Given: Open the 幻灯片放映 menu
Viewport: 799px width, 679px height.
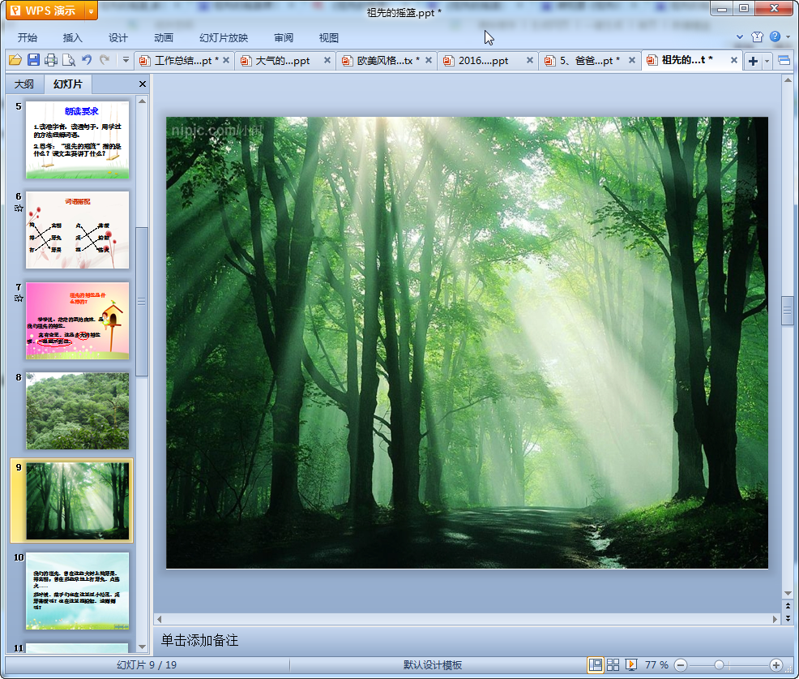Looking at the screenshot, I should click(224, 38).
